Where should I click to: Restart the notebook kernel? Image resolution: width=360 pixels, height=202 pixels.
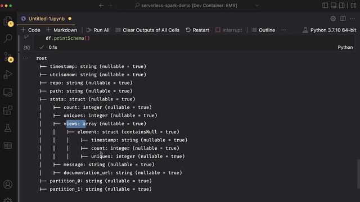click(x=197, y=30)
